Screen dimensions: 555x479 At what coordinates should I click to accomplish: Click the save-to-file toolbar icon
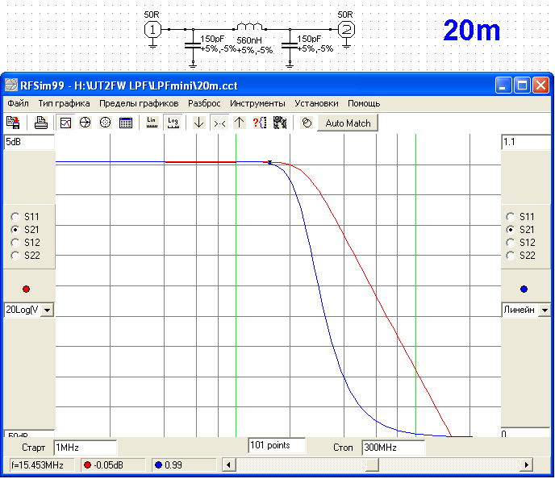click(x=13, y=123)
